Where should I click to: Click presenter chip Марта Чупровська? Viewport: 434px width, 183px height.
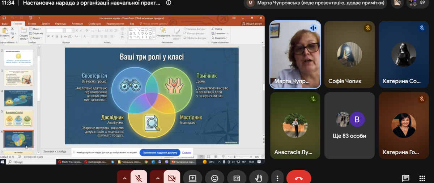pyautogui.click(x=316, y=3)
